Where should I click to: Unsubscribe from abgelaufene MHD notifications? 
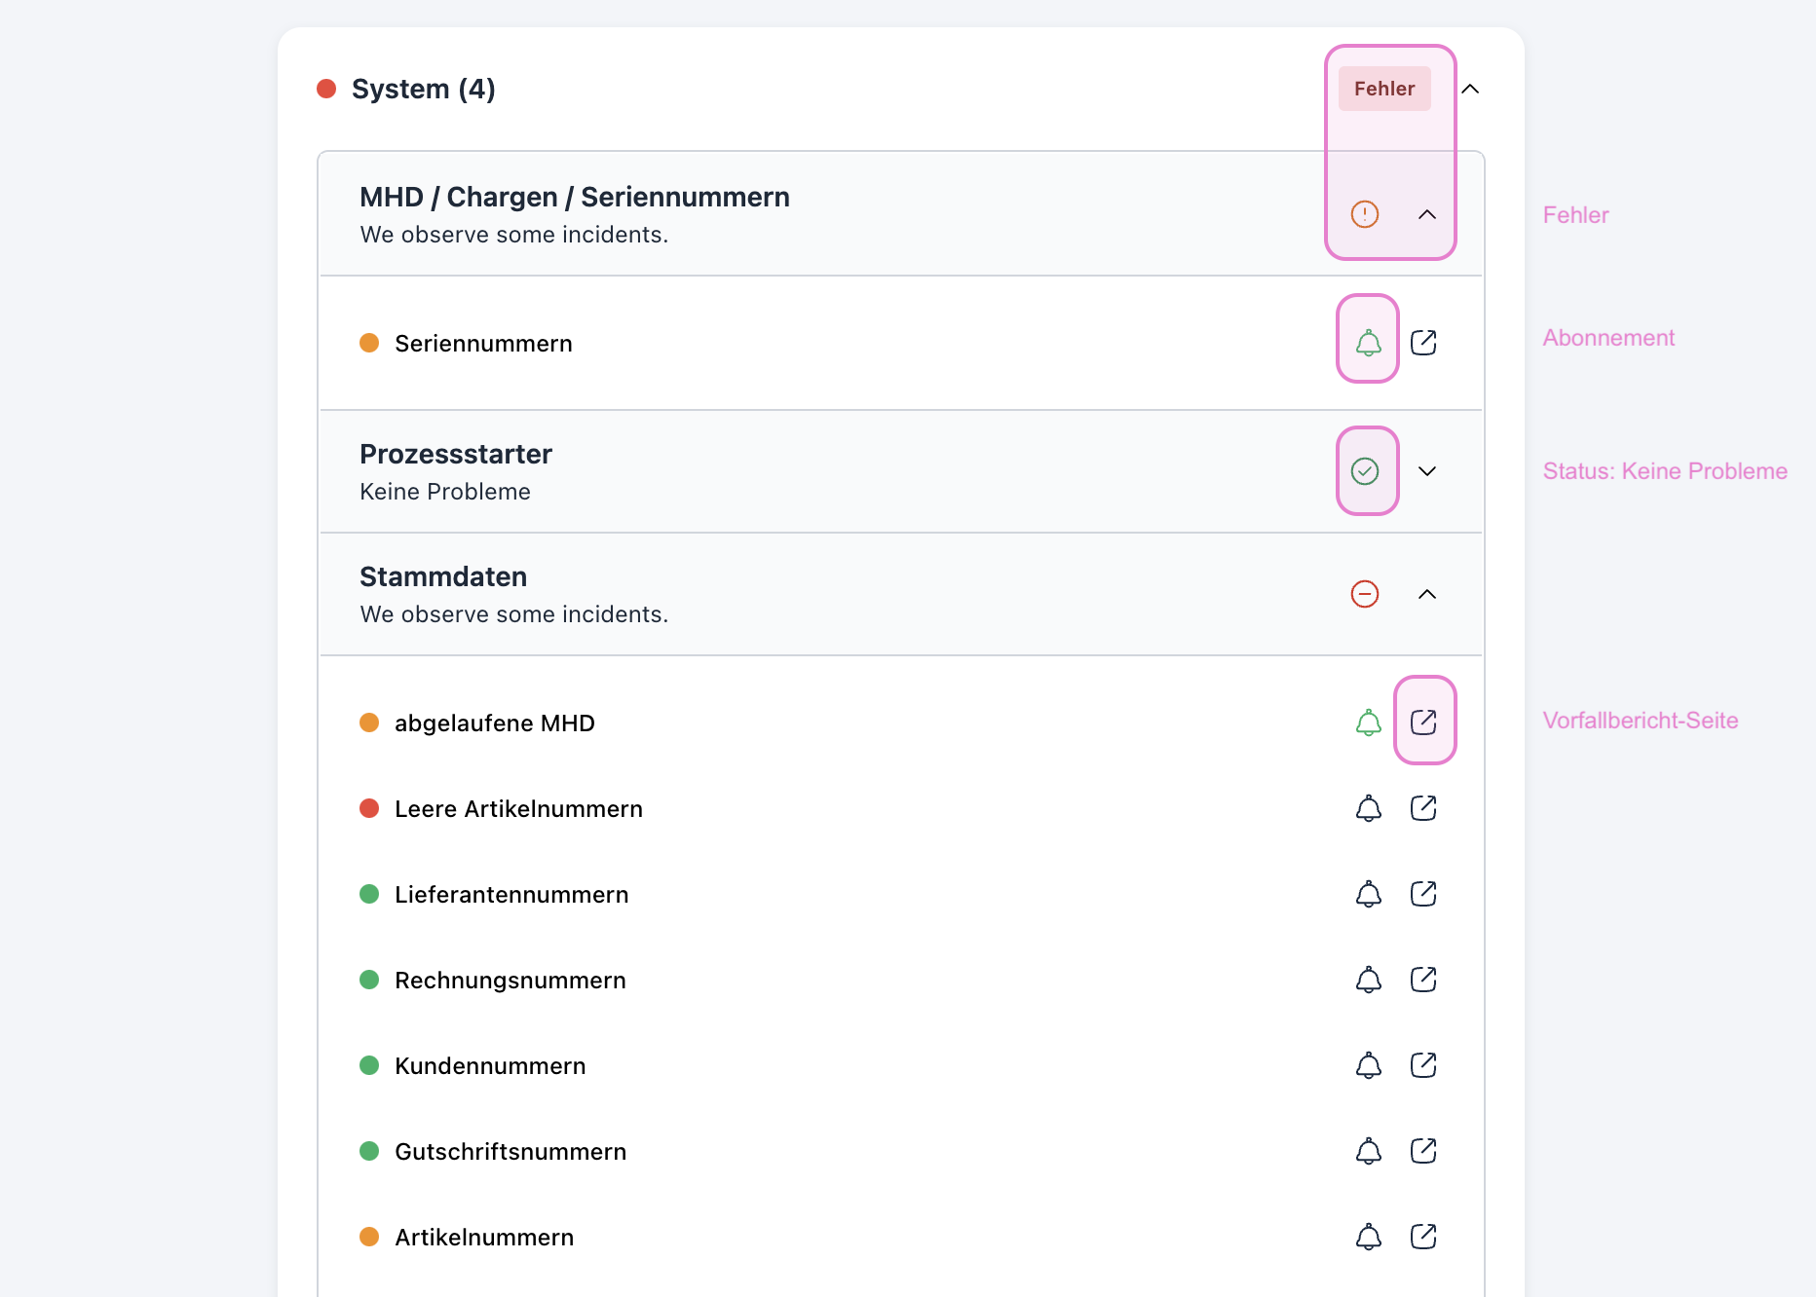[1368, 723]
